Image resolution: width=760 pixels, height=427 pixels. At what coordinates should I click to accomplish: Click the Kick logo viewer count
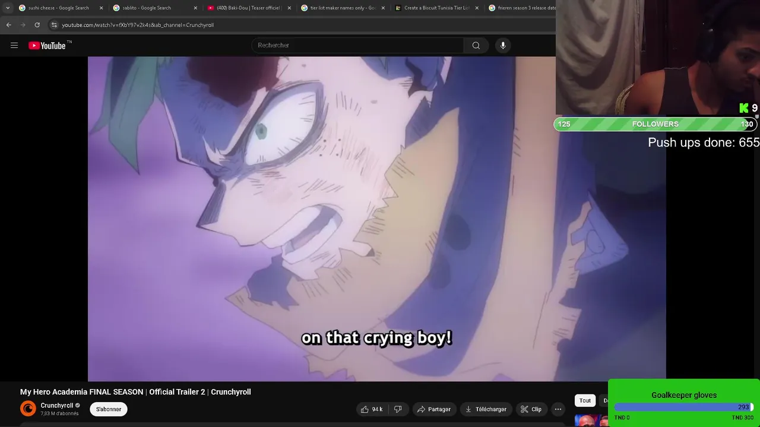click(748, 108)
